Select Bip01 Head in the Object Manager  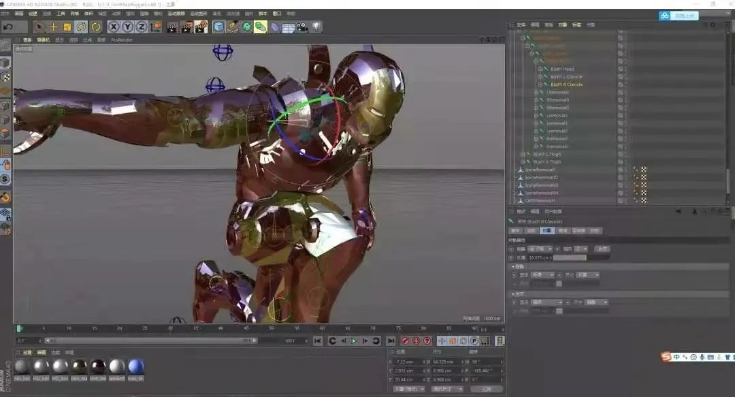(x=563, y=69)
